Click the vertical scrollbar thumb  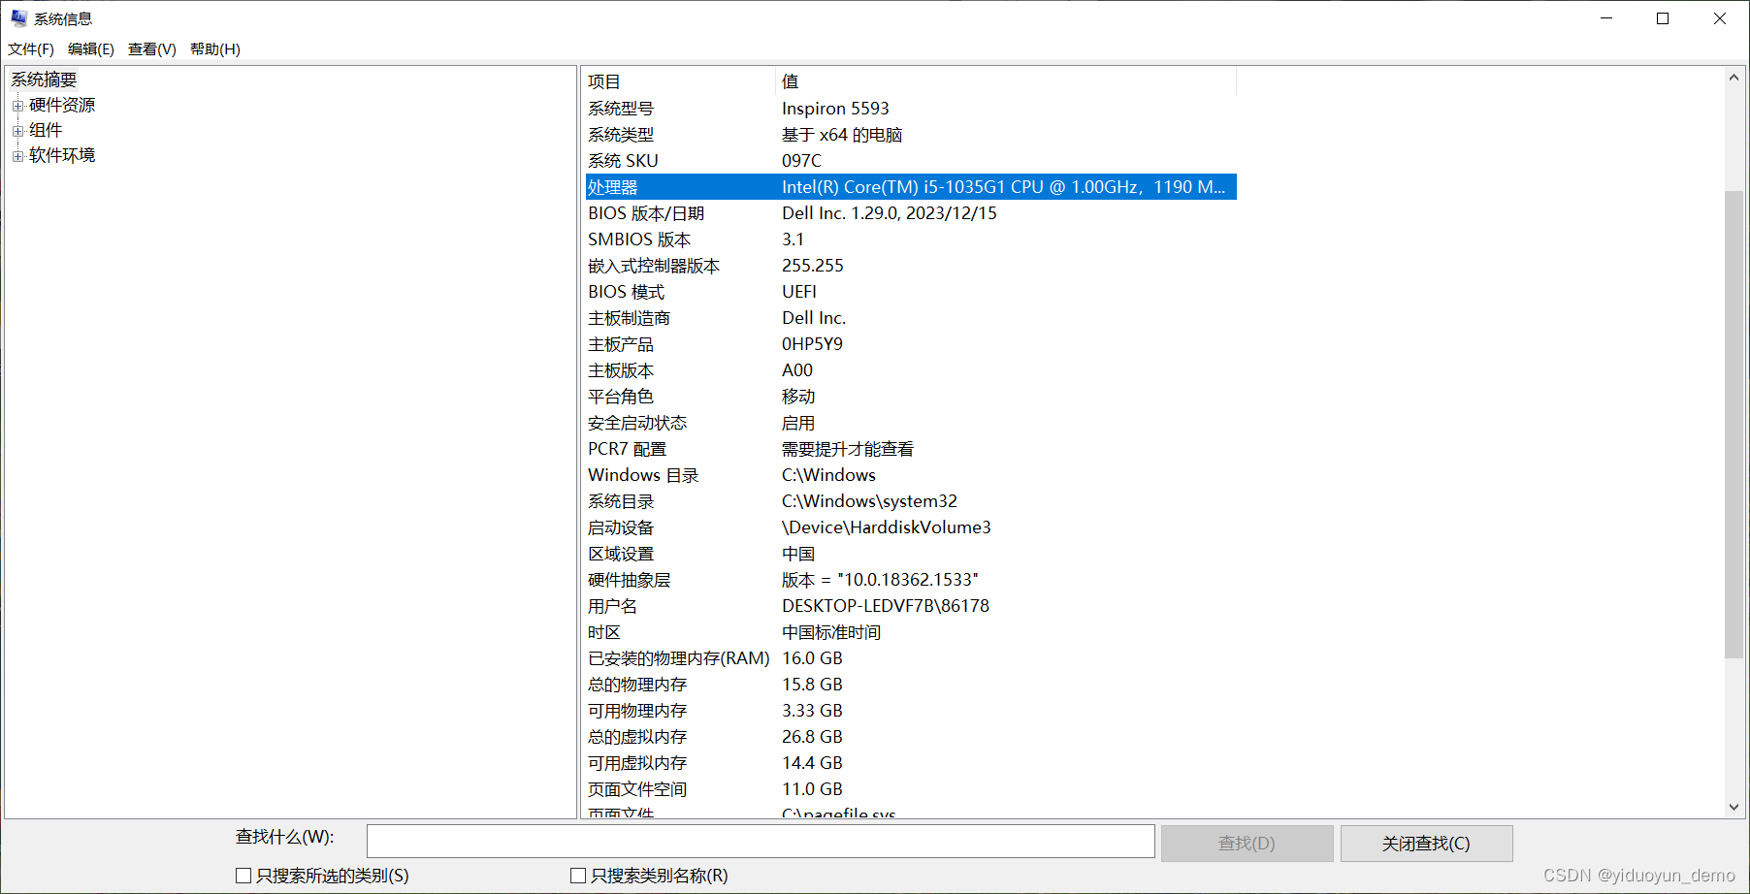click(1734, 425)
